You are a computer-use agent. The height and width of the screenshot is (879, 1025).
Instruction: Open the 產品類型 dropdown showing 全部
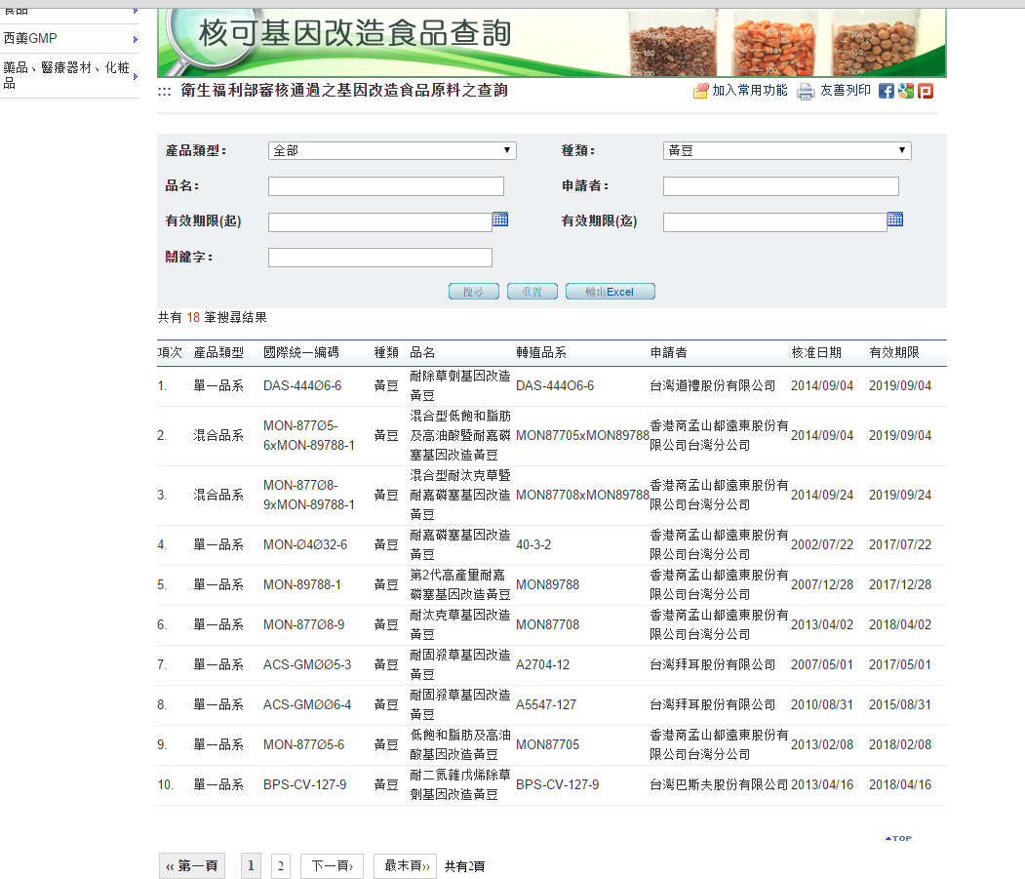pos(392,151)
